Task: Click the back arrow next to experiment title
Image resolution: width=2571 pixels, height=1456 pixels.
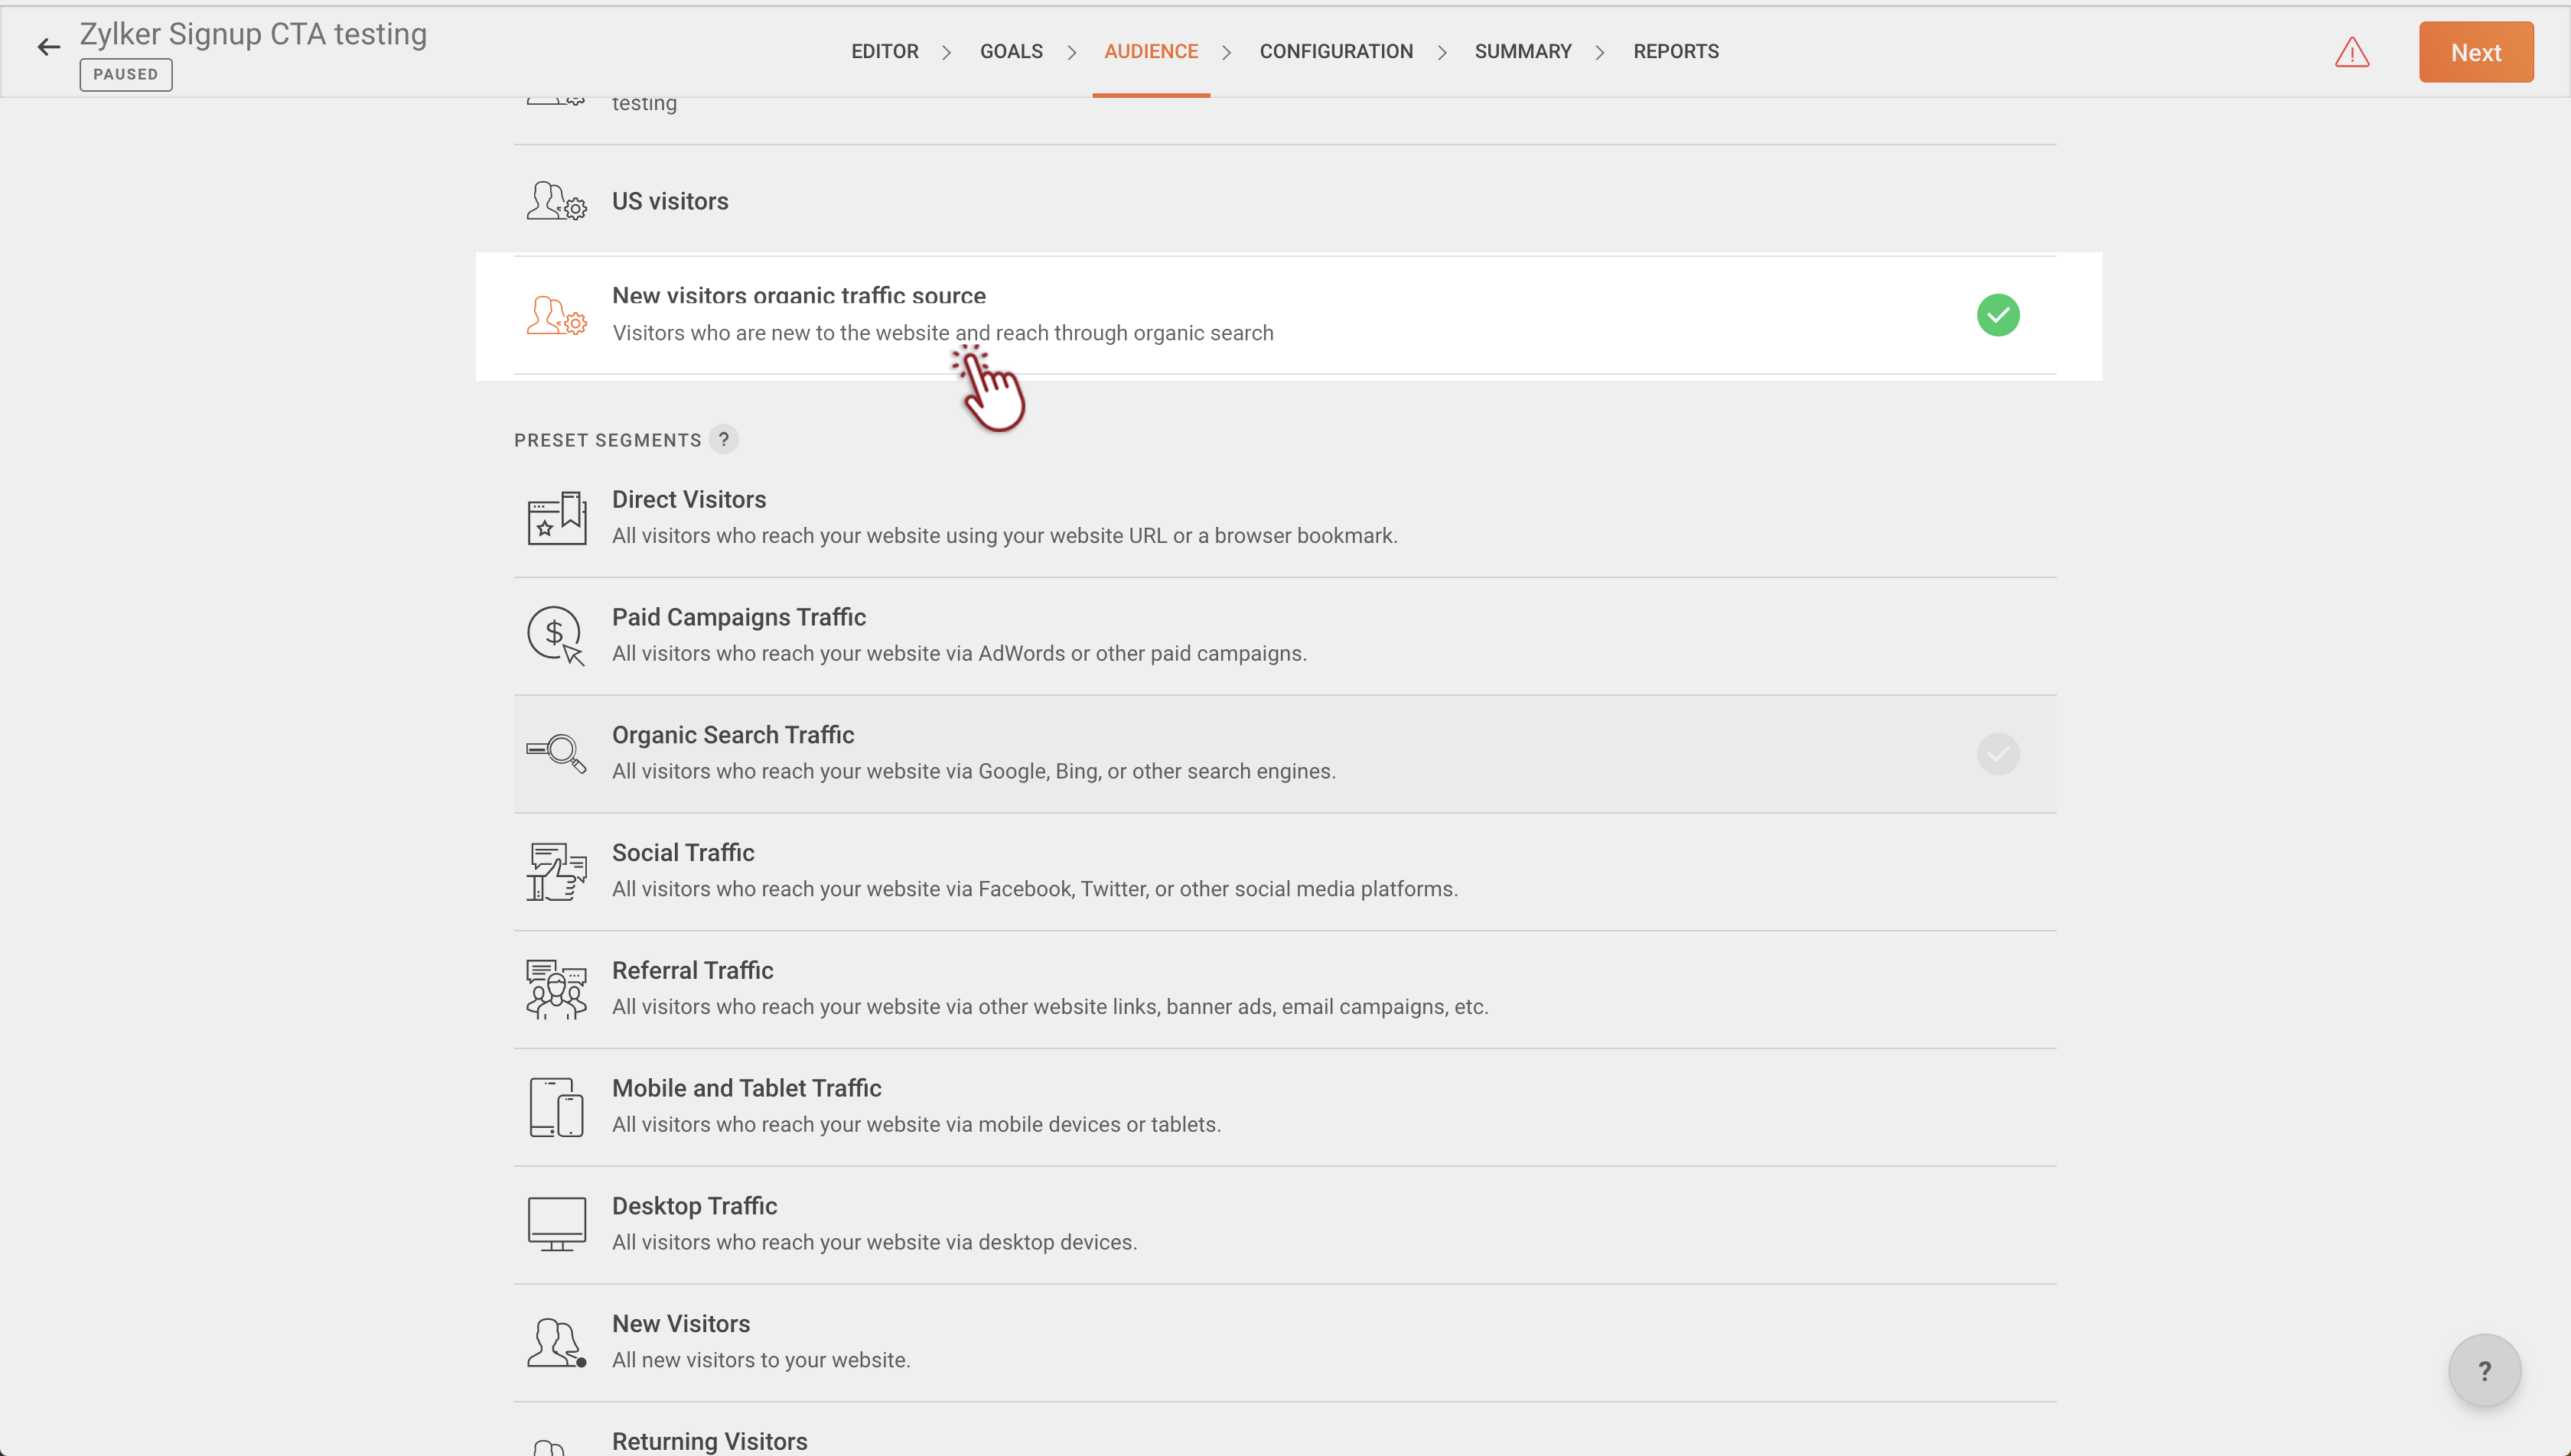Action: pos(48,47)
